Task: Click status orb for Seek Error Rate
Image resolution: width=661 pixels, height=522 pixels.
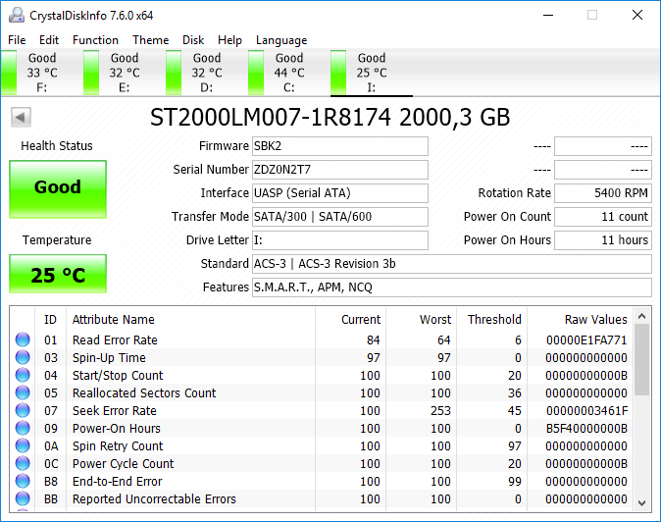Action: coord(23,410)
